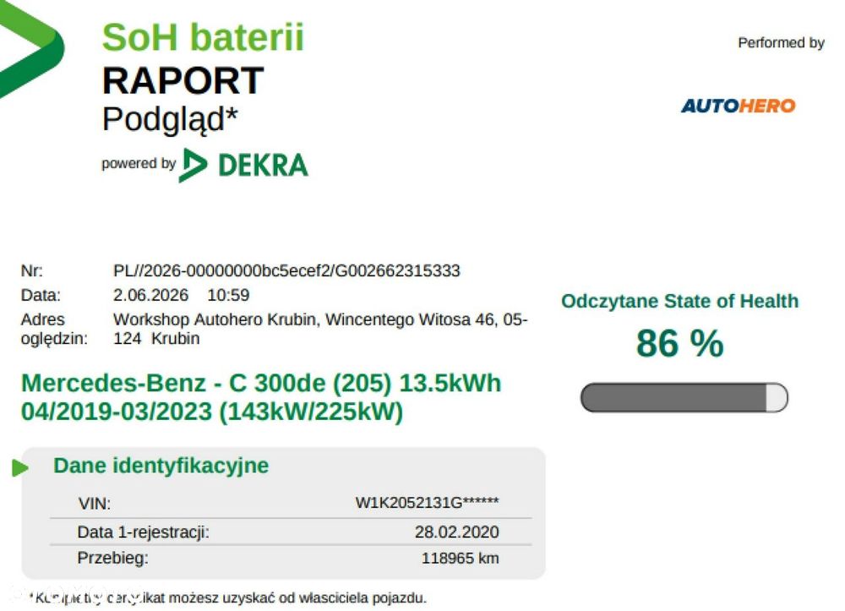Click the 'Odczytane State of Health' heading

(679, 301)
